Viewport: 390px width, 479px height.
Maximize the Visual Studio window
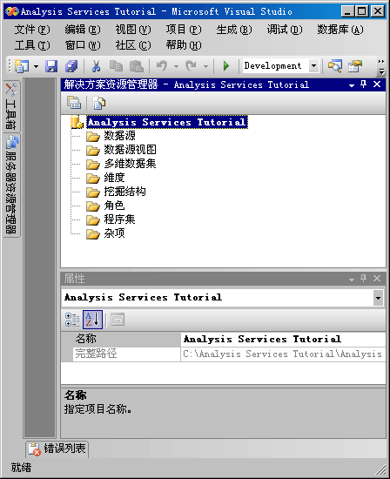click(362, 11)
